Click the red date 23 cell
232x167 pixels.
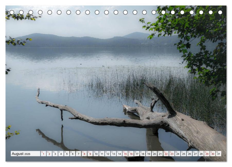[172, 154]
